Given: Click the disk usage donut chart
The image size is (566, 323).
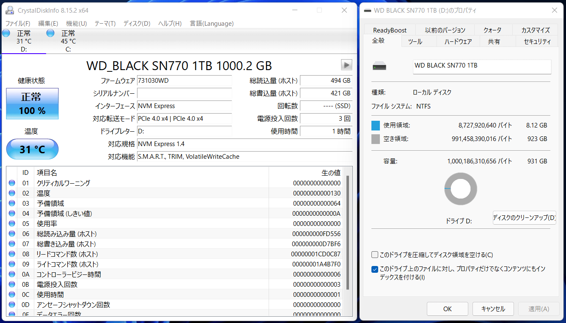Looking at the screenshot, I should (x=461, y=189).
